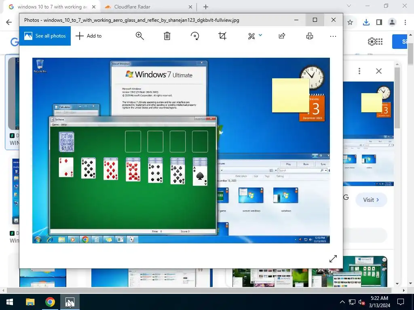Open network status tray icon
The height and width of the screenshot is (310, 414).
pos(352,302)
